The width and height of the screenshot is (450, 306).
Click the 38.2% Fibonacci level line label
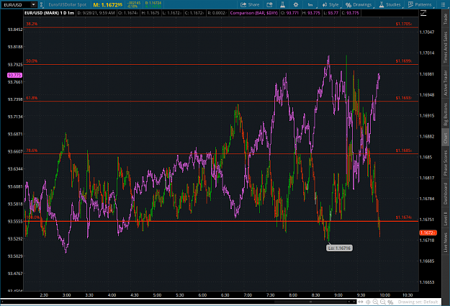coord(32,24)
